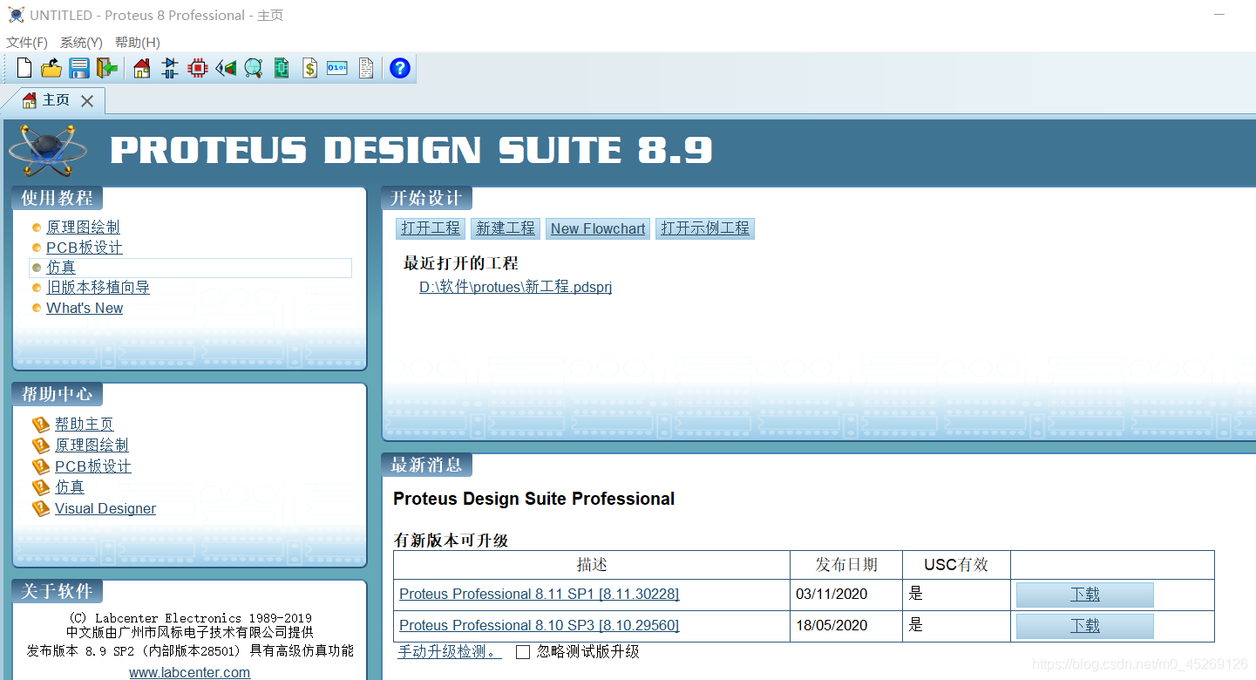Open 帮助主页 help link
The image size is (1256, 680).
click(84, 424)
